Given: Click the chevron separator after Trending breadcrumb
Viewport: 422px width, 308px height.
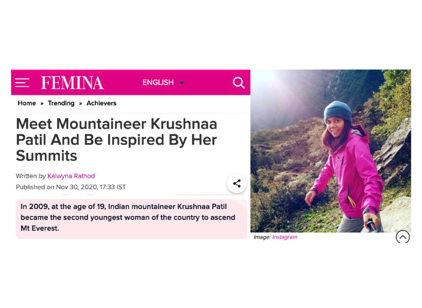Looking at the screenshot, I should [x=81, y=103].
